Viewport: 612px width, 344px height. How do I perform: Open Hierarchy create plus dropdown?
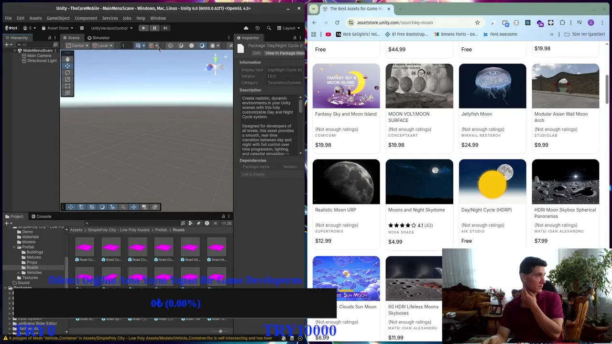[x=8, y=44]
